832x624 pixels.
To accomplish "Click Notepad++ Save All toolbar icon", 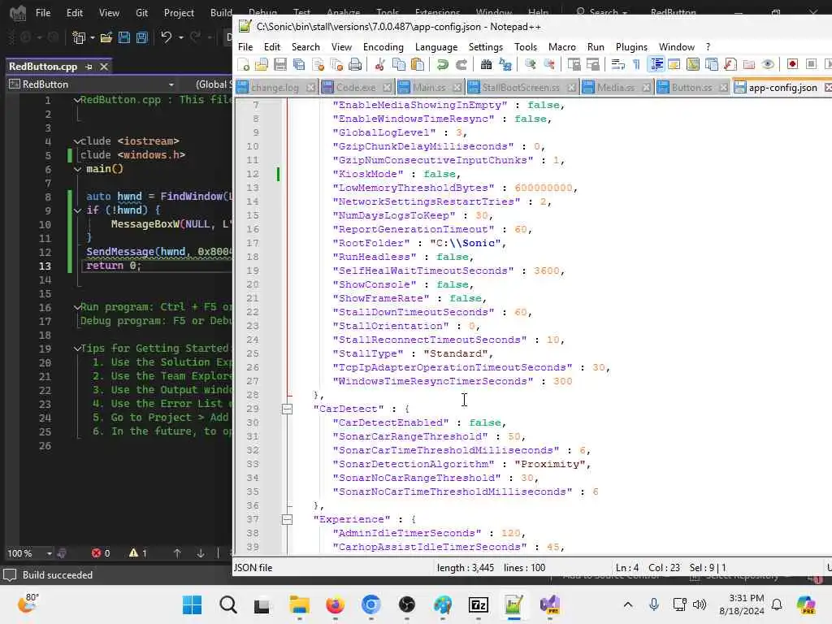I will (x=299, y=65).
